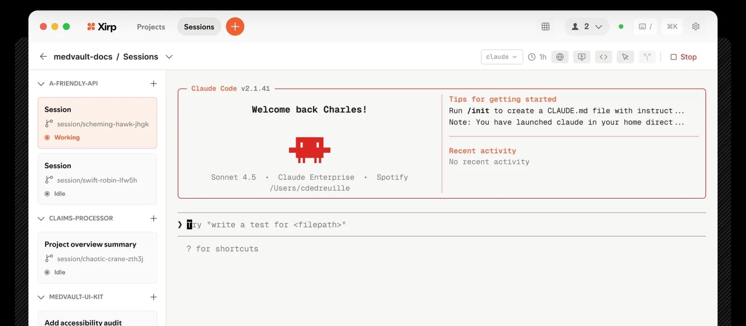Click the 'Note: You have launched' line
746x326 pixels.
tap(566, 122)
